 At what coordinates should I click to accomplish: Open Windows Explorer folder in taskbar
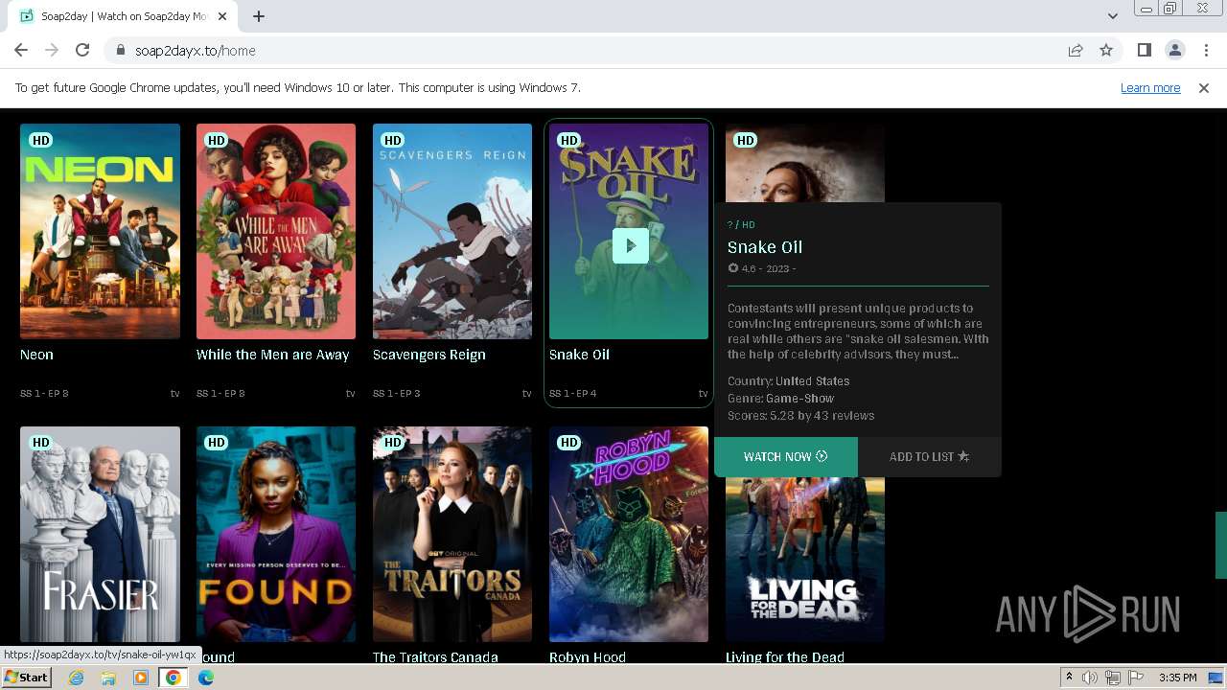108,678
